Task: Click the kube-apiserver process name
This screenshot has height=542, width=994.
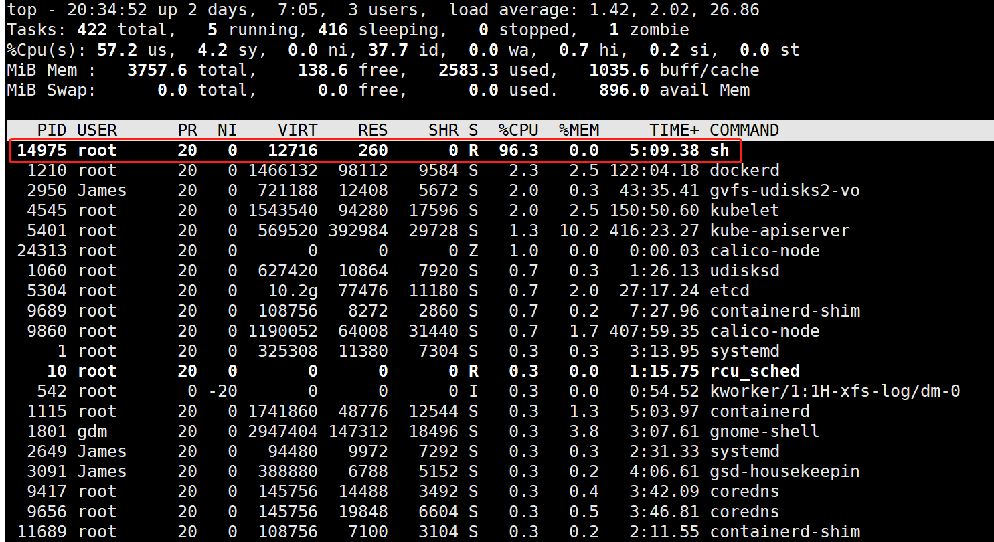Action: click(780, 230)
